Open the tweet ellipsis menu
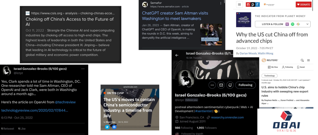This screenshot has width=318, height=135. click(83, 69)
